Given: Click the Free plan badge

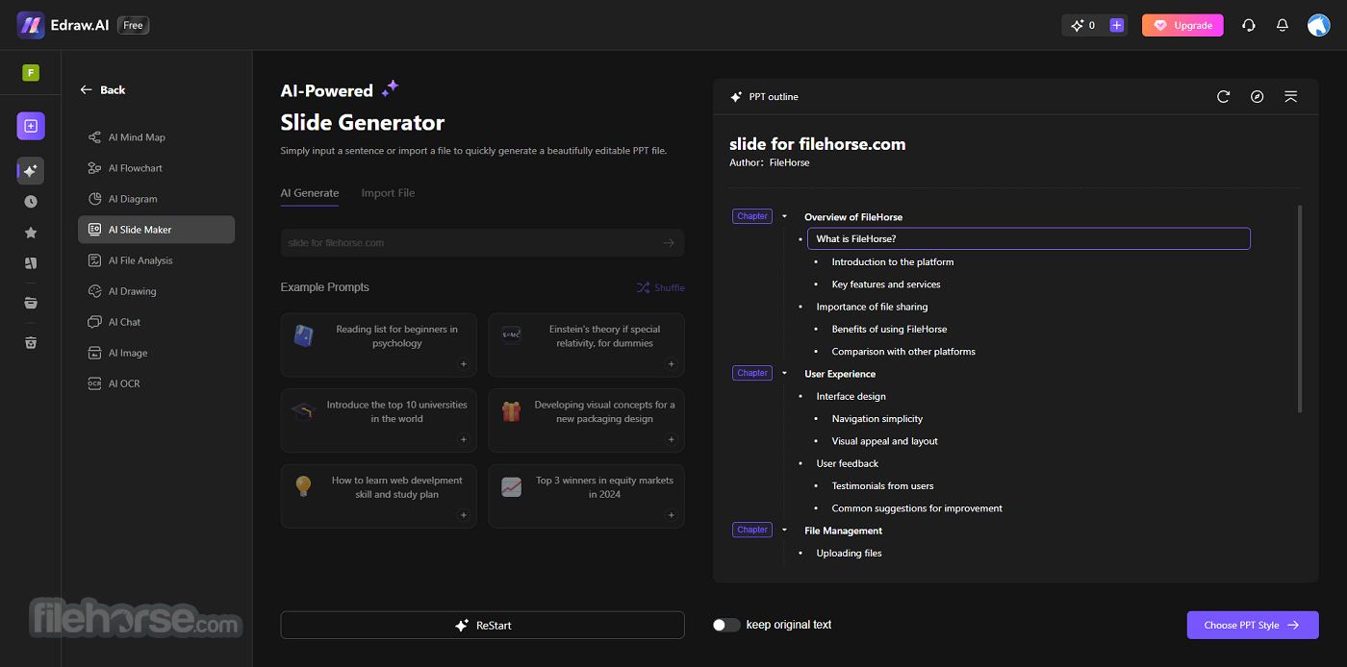Looking at the screenshot, I should [x=134, y=25].
